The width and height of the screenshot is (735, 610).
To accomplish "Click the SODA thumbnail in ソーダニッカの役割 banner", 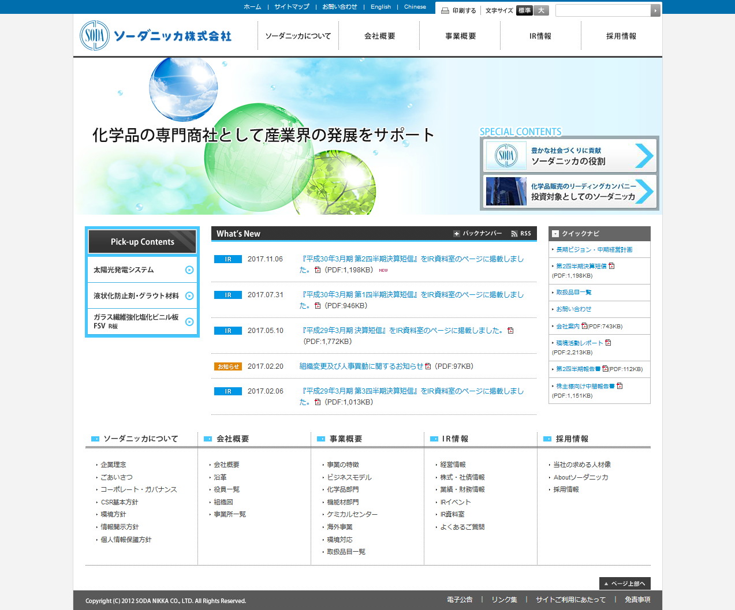I will click(x=506, y=155).
